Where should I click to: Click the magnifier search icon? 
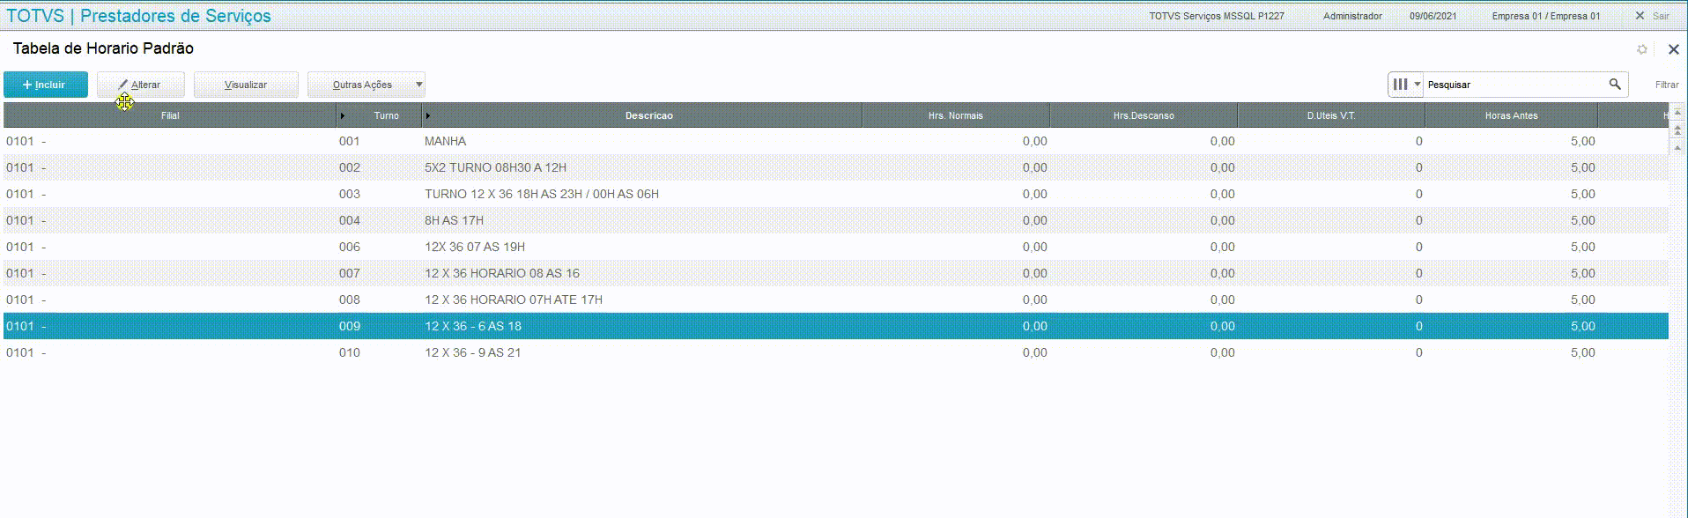[x=1615, y=84]
